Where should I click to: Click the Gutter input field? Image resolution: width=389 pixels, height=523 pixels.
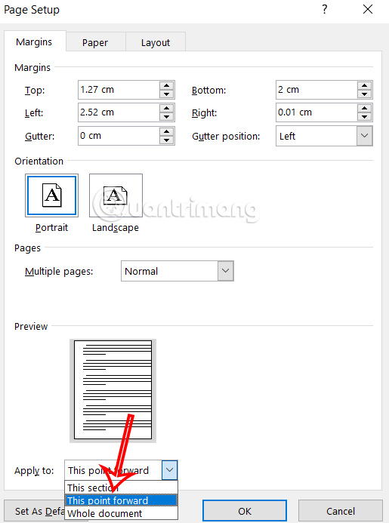[119, 136]
